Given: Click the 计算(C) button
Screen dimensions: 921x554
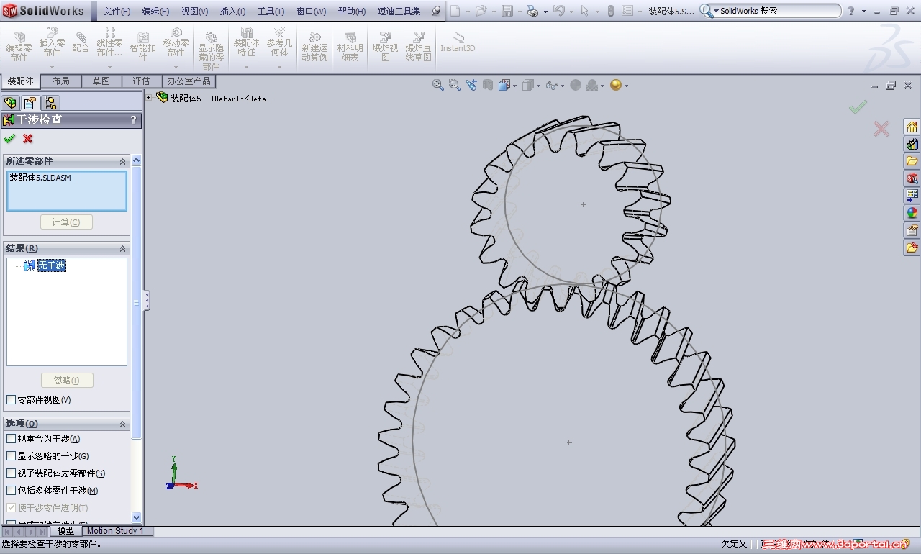Looking at the screenshot, I should 66,222.
